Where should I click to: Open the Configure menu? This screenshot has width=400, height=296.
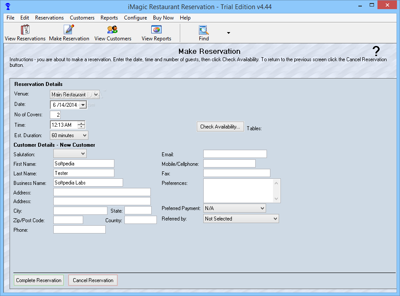click(x=136, y=18)
